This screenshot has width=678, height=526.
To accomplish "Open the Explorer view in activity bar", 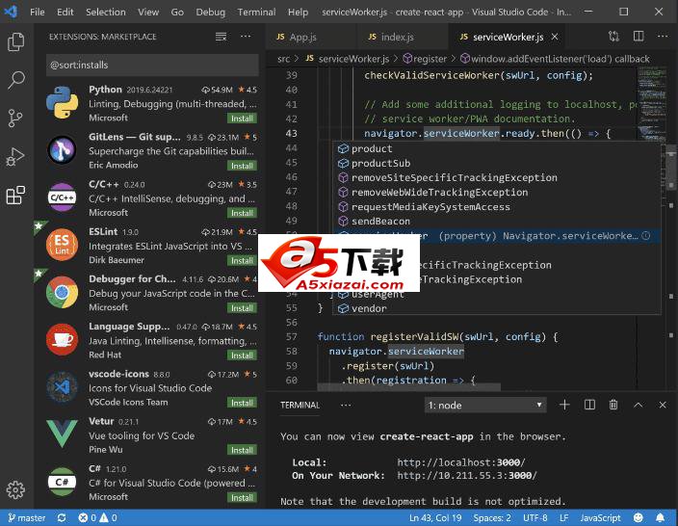I will tap(16, 42).
